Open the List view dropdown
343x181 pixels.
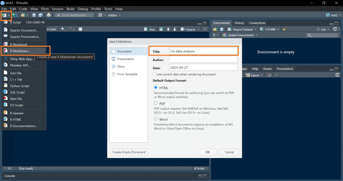[323, 29]
